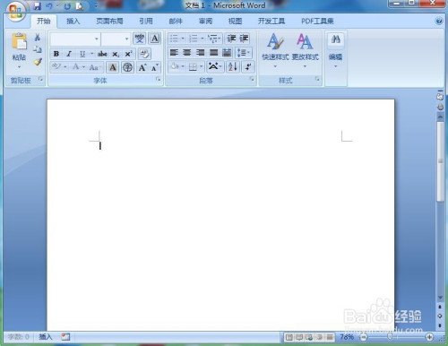Screen dimensions: 448x346
Task: Click the vertical scrollbar track
Action: [x=440, y=248]
